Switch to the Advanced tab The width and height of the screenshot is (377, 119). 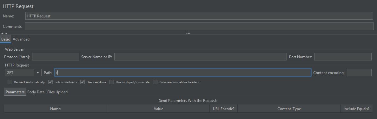coord(21,39)
